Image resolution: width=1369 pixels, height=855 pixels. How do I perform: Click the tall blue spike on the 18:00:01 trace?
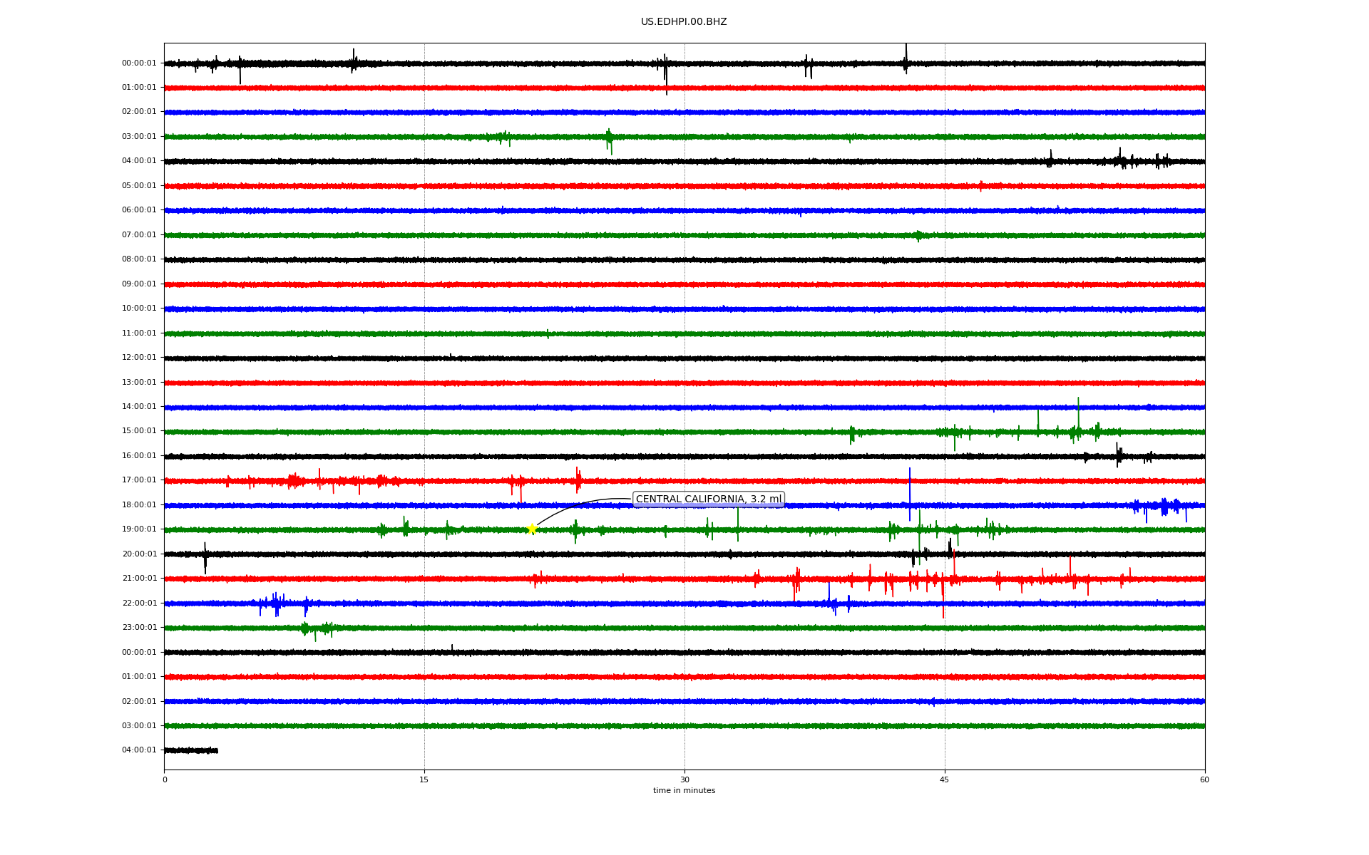910,494
